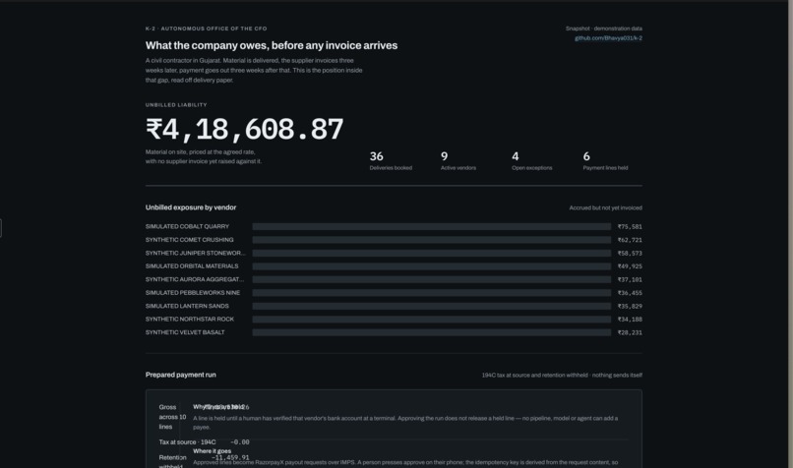Select the SIMULATED LANTERN SANDS vendor name
Image resolution: width=793 pixels, height=468 pixels.
[x=187, y=306]
